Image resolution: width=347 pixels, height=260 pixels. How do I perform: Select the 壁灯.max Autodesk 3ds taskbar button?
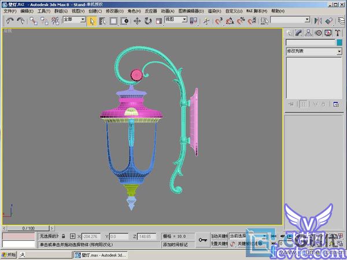[101, 255]
